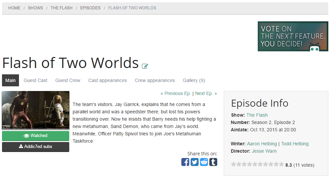Click the 8.3 rating score
The height and width of the screenshot is (178, 333).
tap(289, 165)
